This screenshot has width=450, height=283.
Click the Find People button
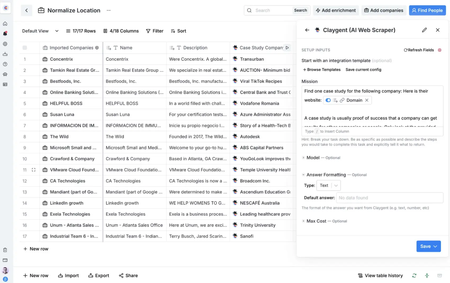coord(427,10)
